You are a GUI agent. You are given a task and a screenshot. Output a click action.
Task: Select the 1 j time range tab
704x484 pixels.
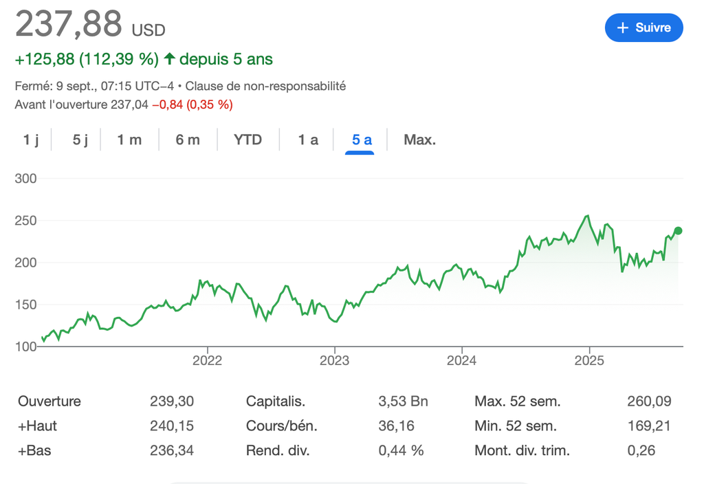31,140
